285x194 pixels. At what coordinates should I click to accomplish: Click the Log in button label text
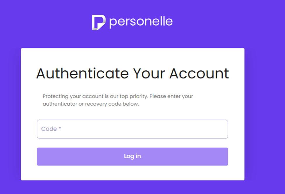pos(132,156)
